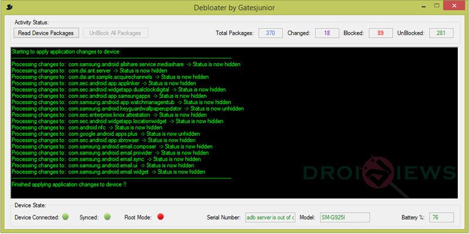Click the Blocked label
469x234 pixels.
tap(354, 33)
